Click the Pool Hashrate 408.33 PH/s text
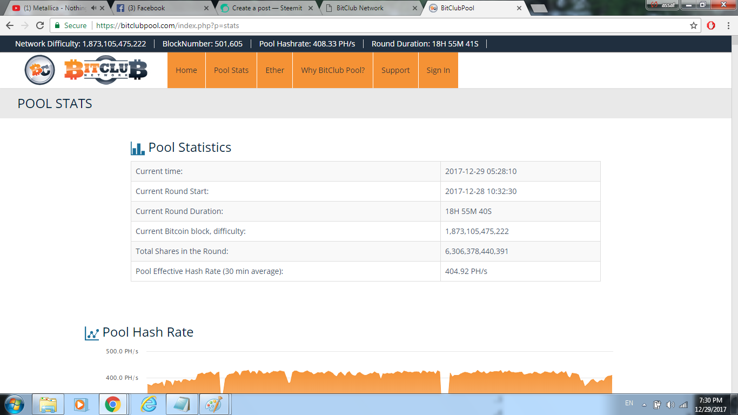738x415 pixels. coord(307,44)
